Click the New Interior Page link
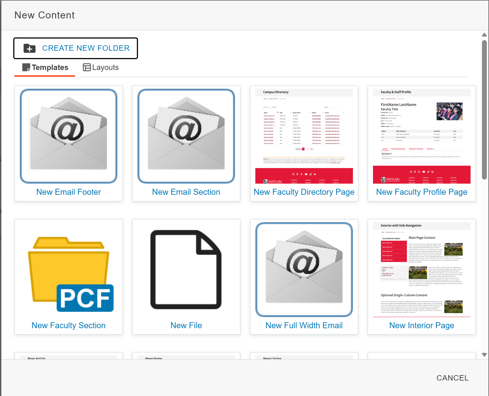Image resolution: width=489 pixels, height=396 pixels. (x=422, y=325)
